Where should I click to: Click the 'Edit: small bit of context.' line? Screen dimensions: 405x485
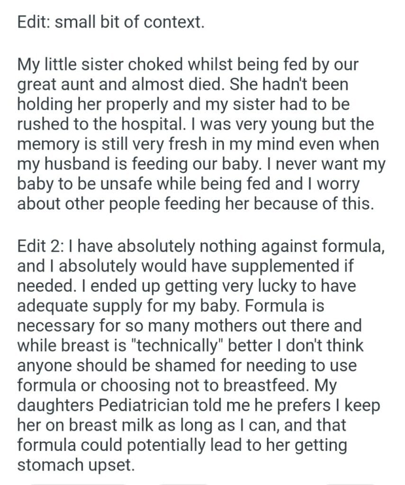click(x=110, y=22)
